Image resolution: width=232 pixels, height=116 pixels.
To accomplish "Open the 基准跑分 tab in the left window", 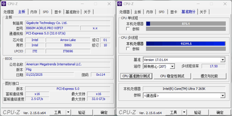I will point(72,12).
